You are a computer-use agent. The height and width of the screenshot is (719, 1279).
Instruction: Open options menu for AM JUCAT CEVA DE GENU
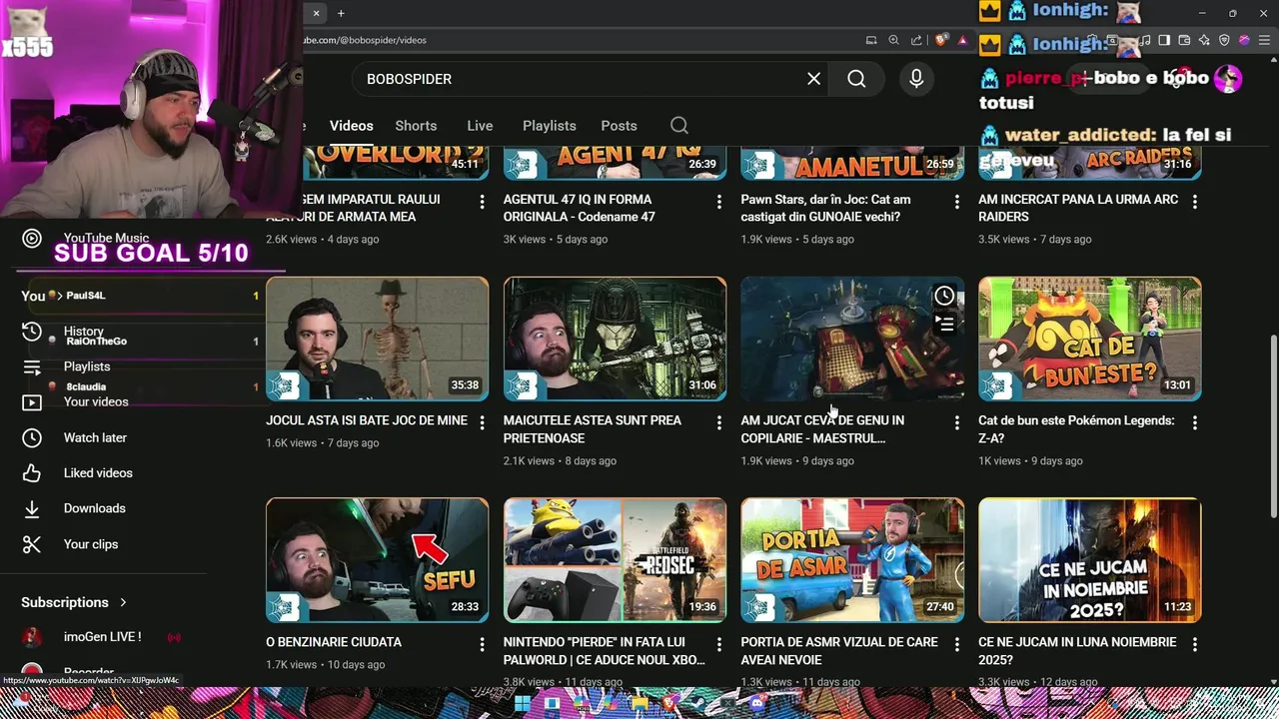[956, 423]
